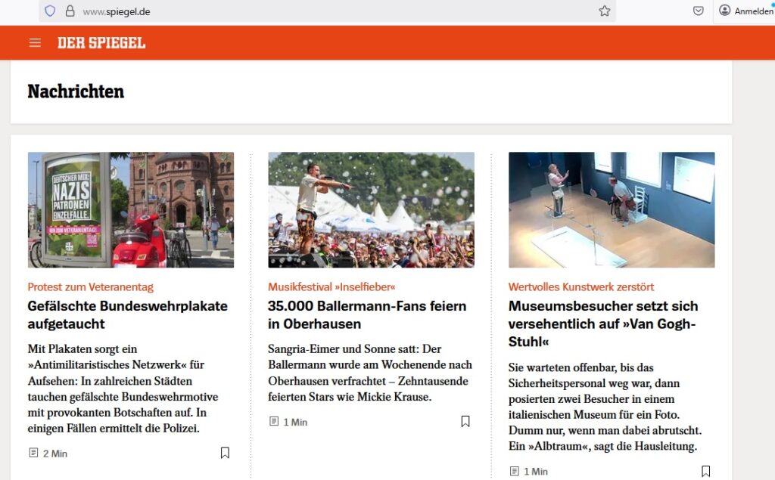Toggle bookmark for Van Gogh-Stuhl article
The image size is (775, 480).
(705, 471)
